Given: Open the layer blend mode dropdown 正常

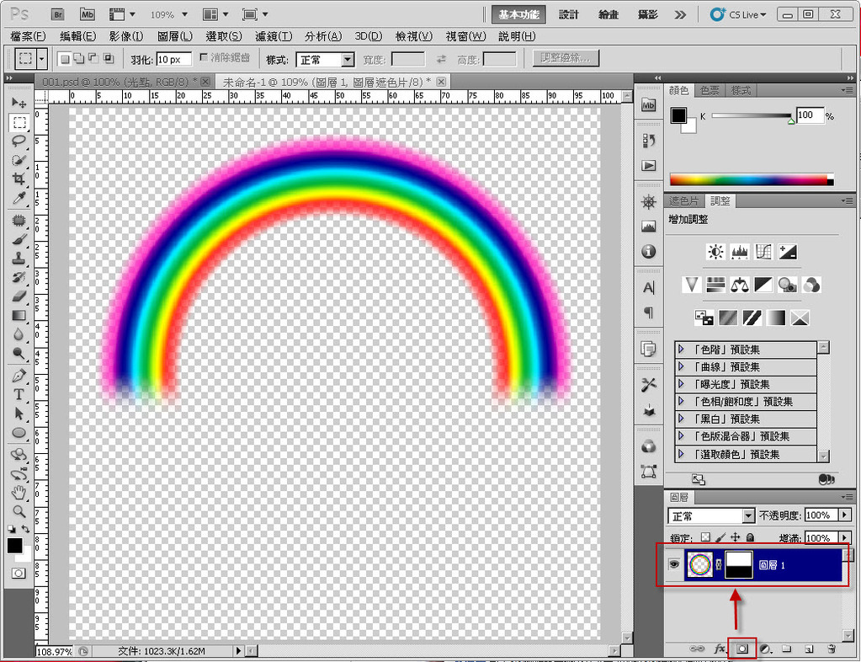Looking at the screenshot, I should 711,515.
